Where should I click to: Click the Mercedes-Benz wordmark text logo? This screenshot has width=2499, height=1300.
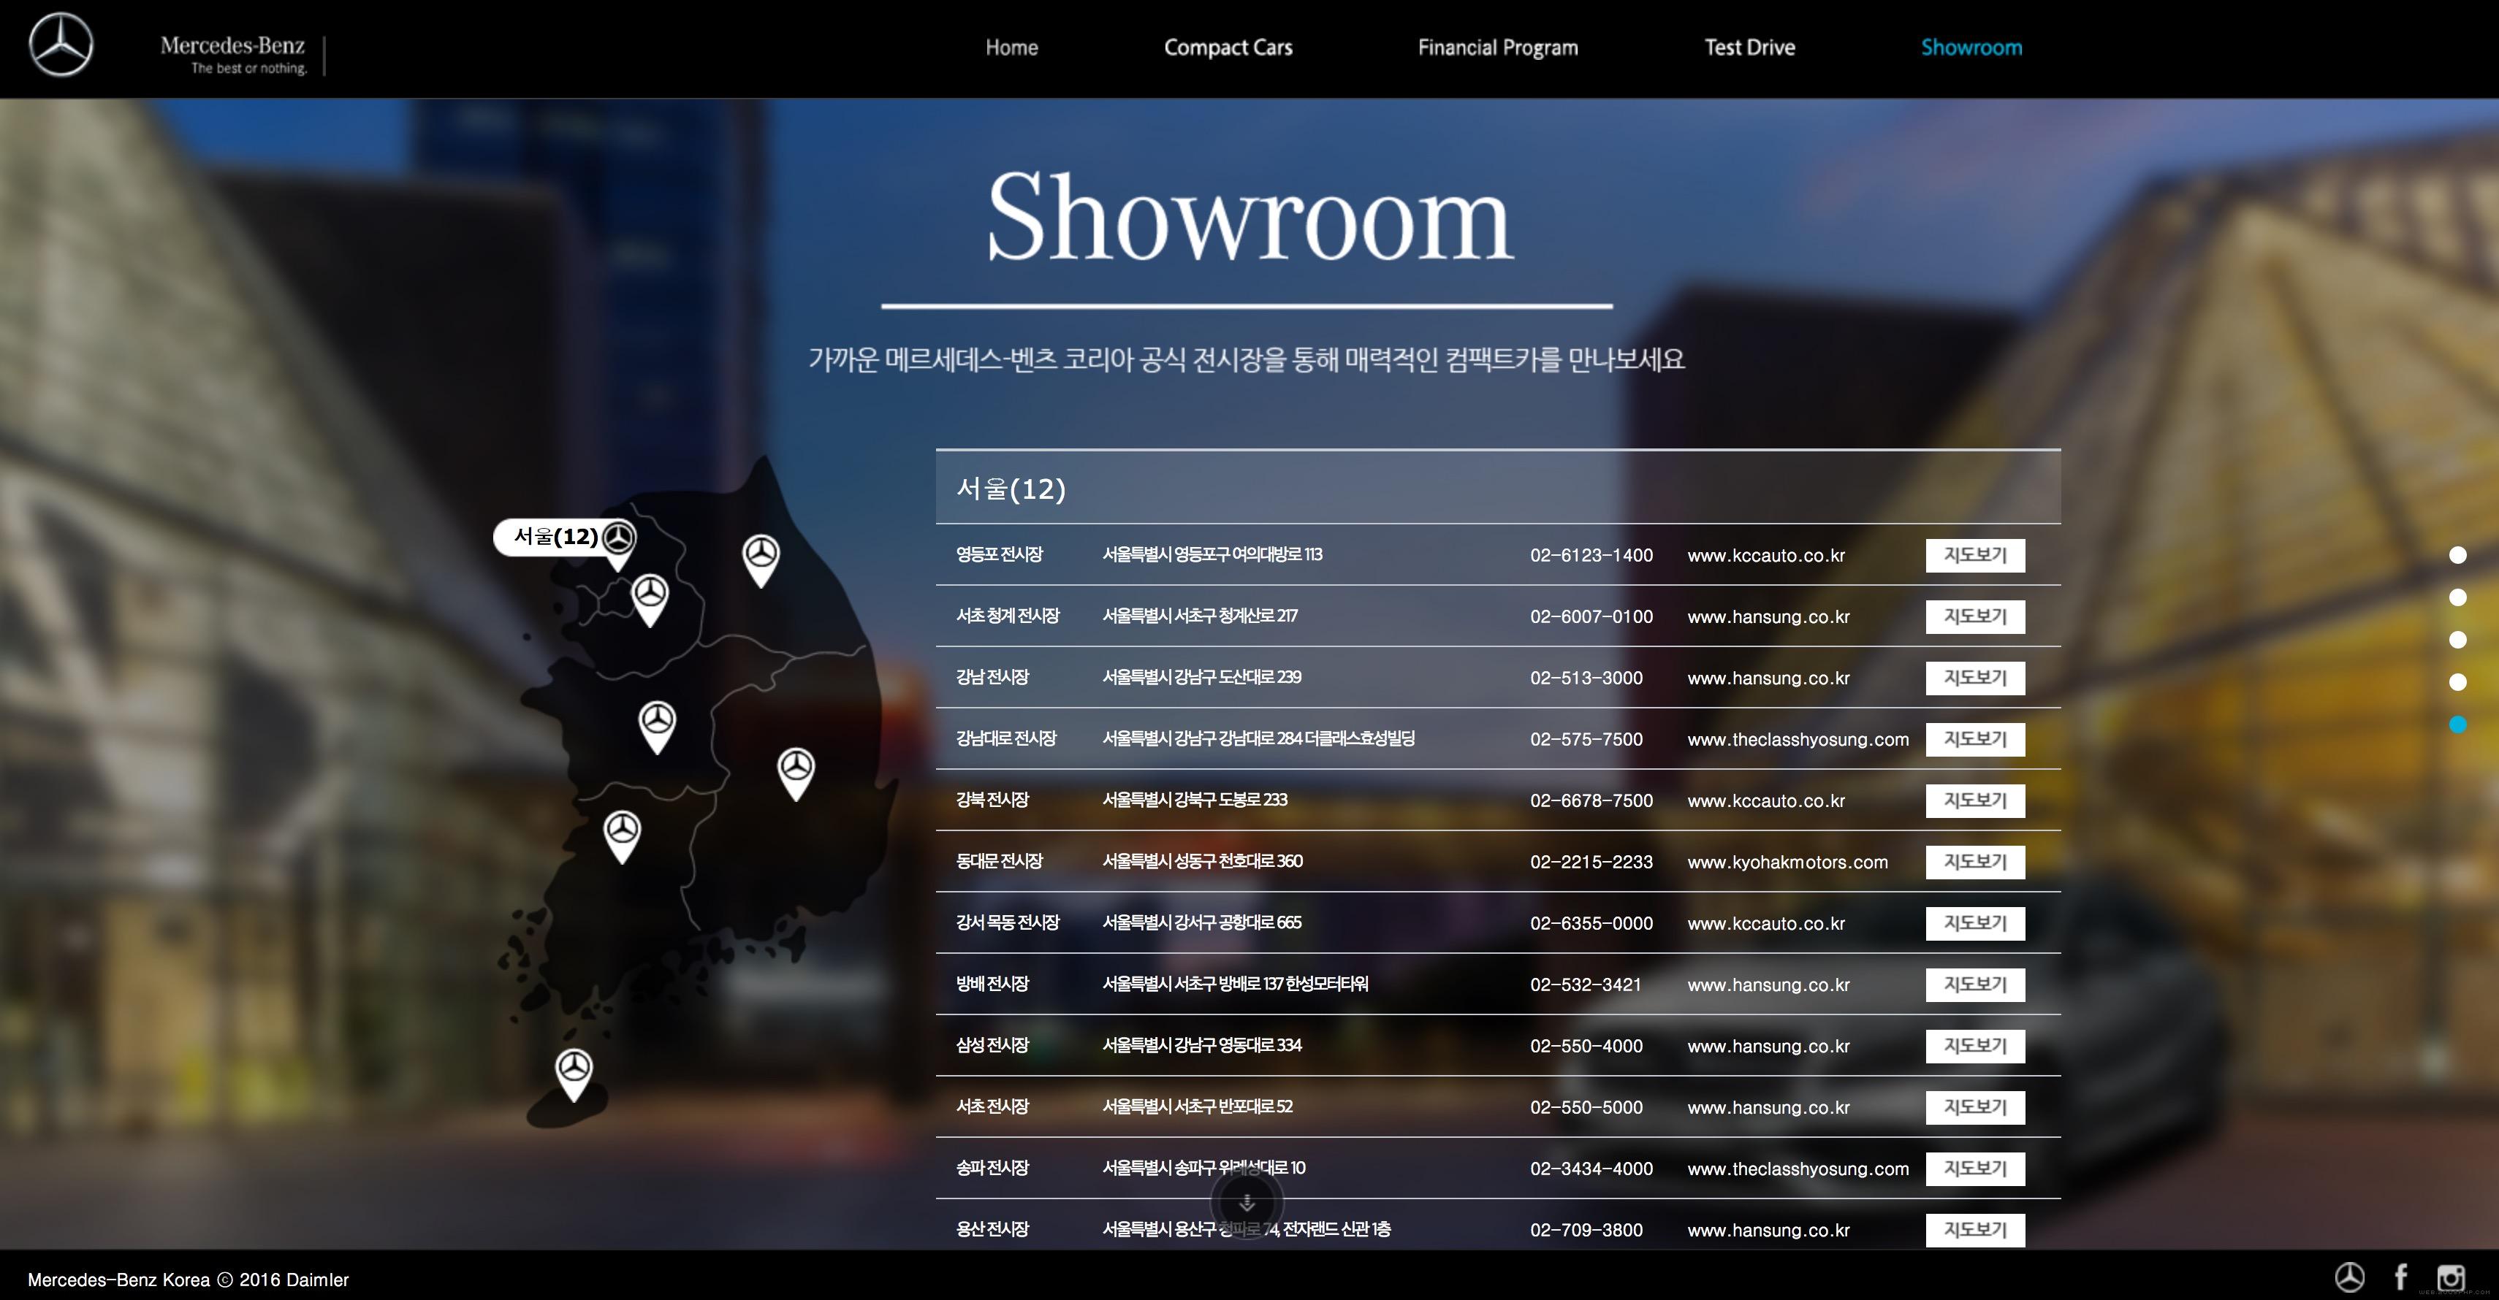[x=234, y=54]
